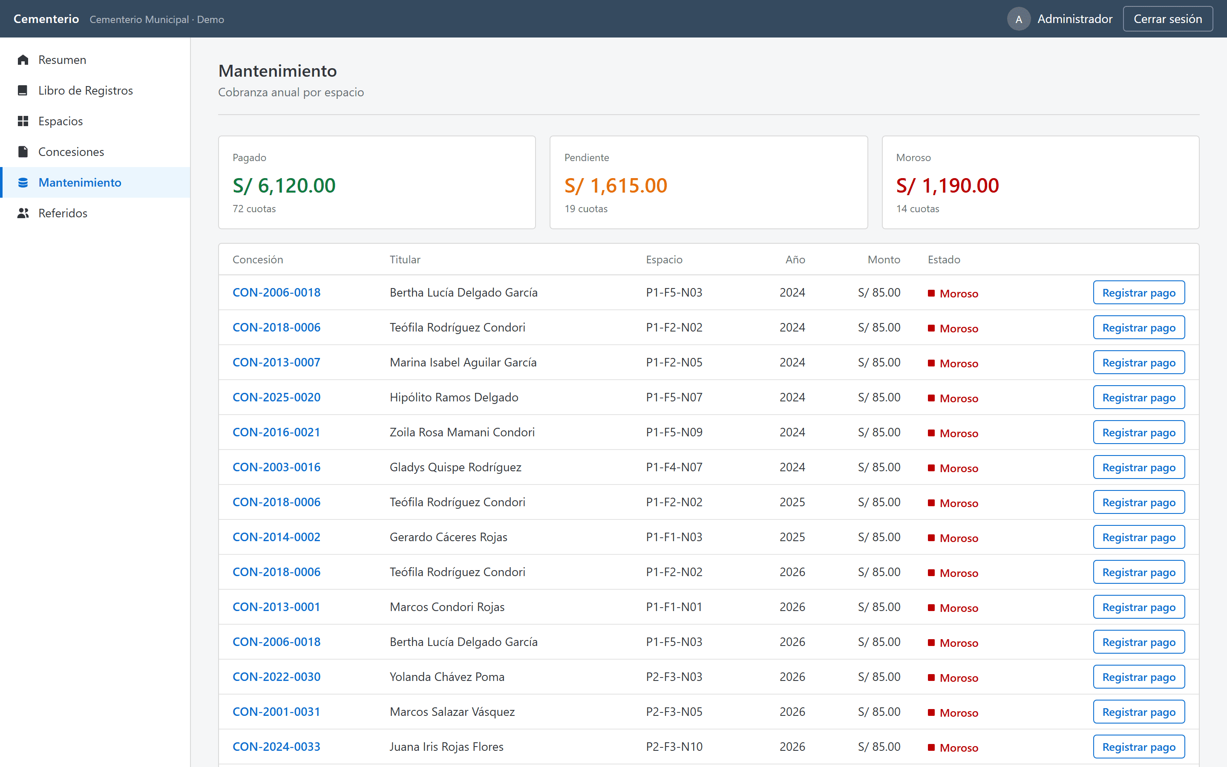
Task: Click red Moroso indicator for CON-2025-0020
Action: tap(931, 398)
